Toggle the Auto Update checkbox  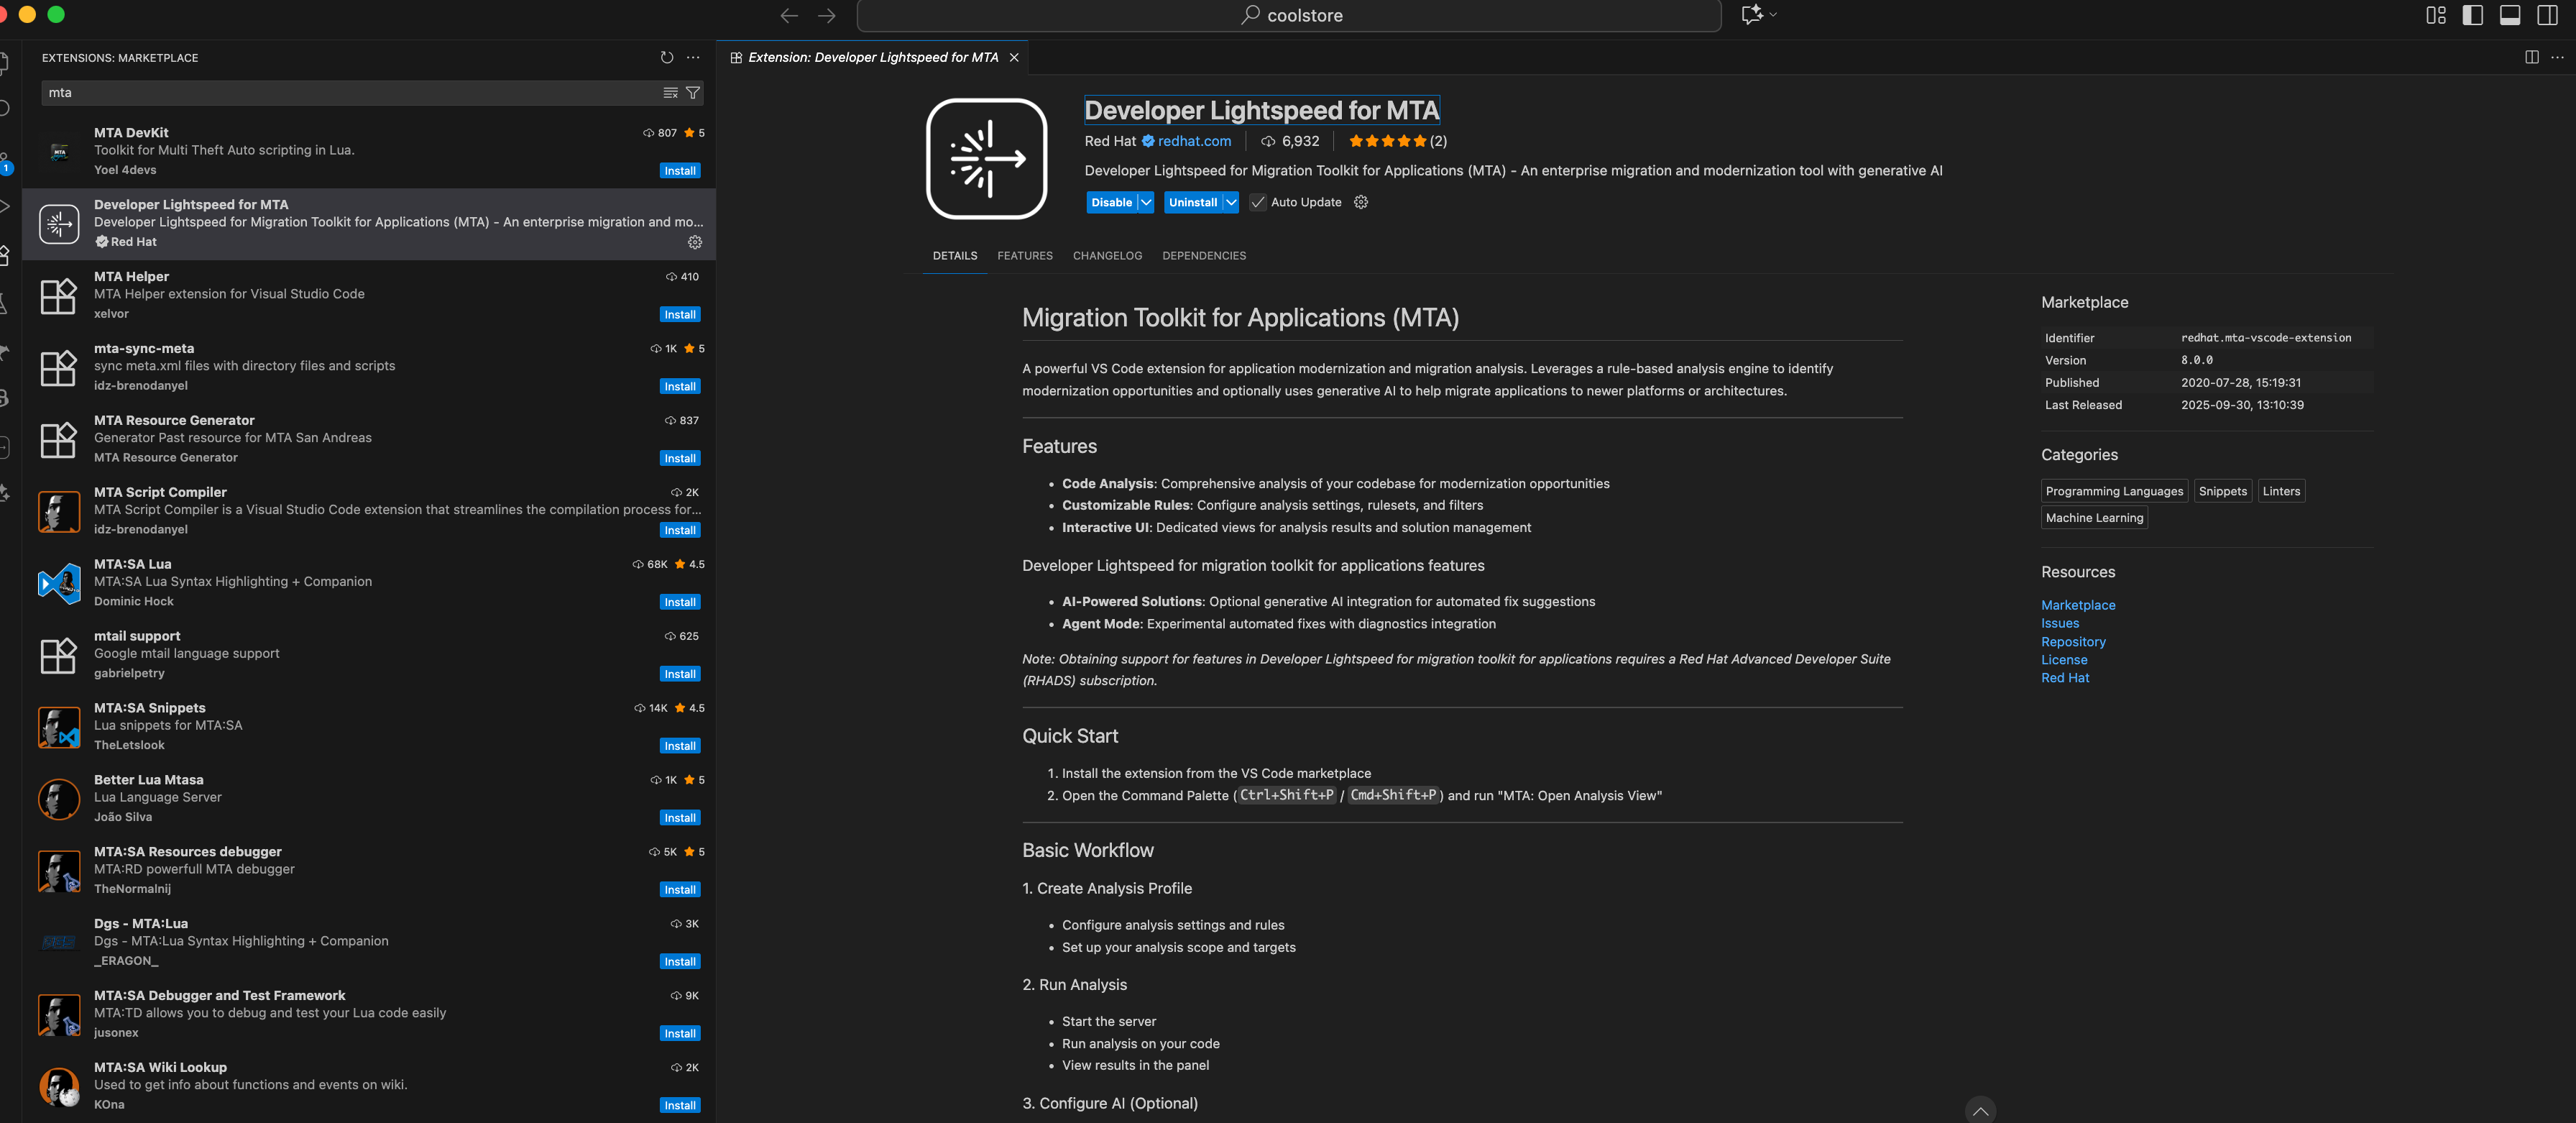[1258, 202]
